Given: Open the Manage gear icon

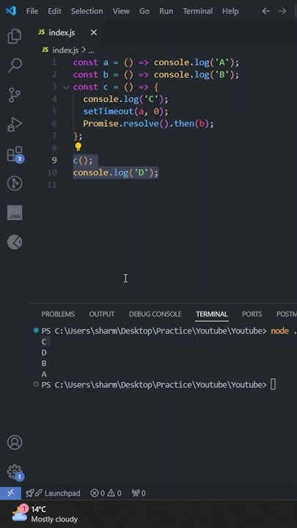Looking at the screenshot, I should tap(15, 472).
